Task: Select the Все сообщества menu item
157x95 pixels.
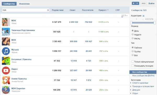Action: pos(143,72)
